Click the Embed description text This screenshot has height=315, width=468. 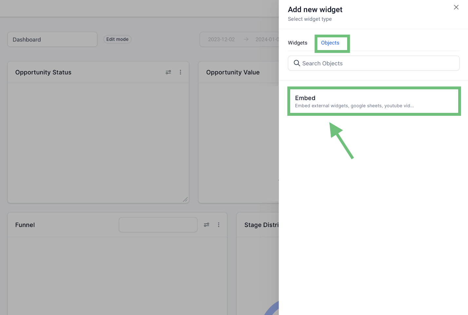point(354,106)
